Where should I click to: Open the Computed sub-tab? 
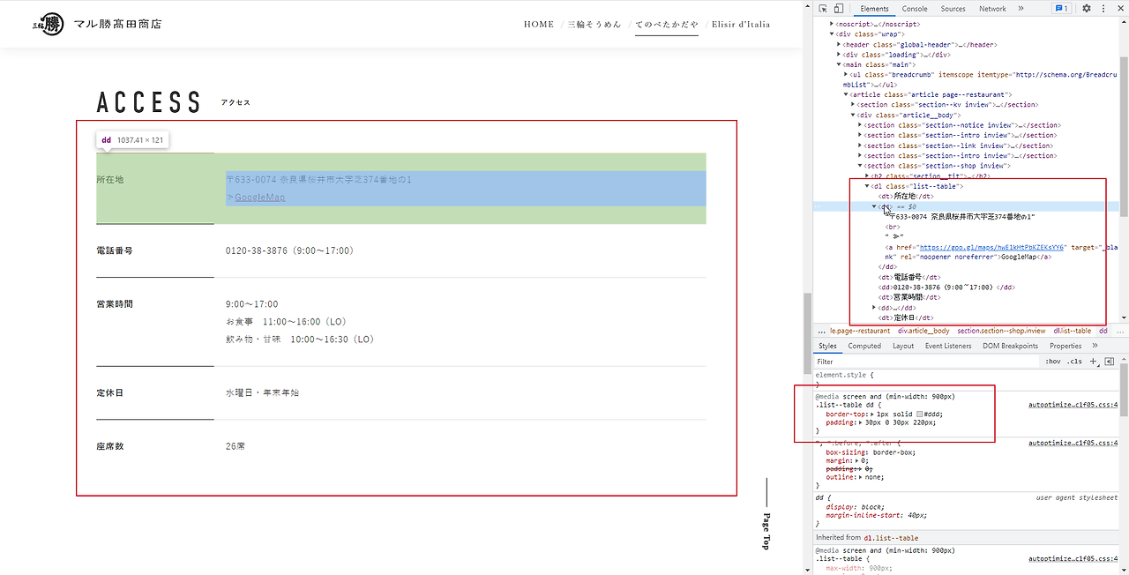point(864,346)
